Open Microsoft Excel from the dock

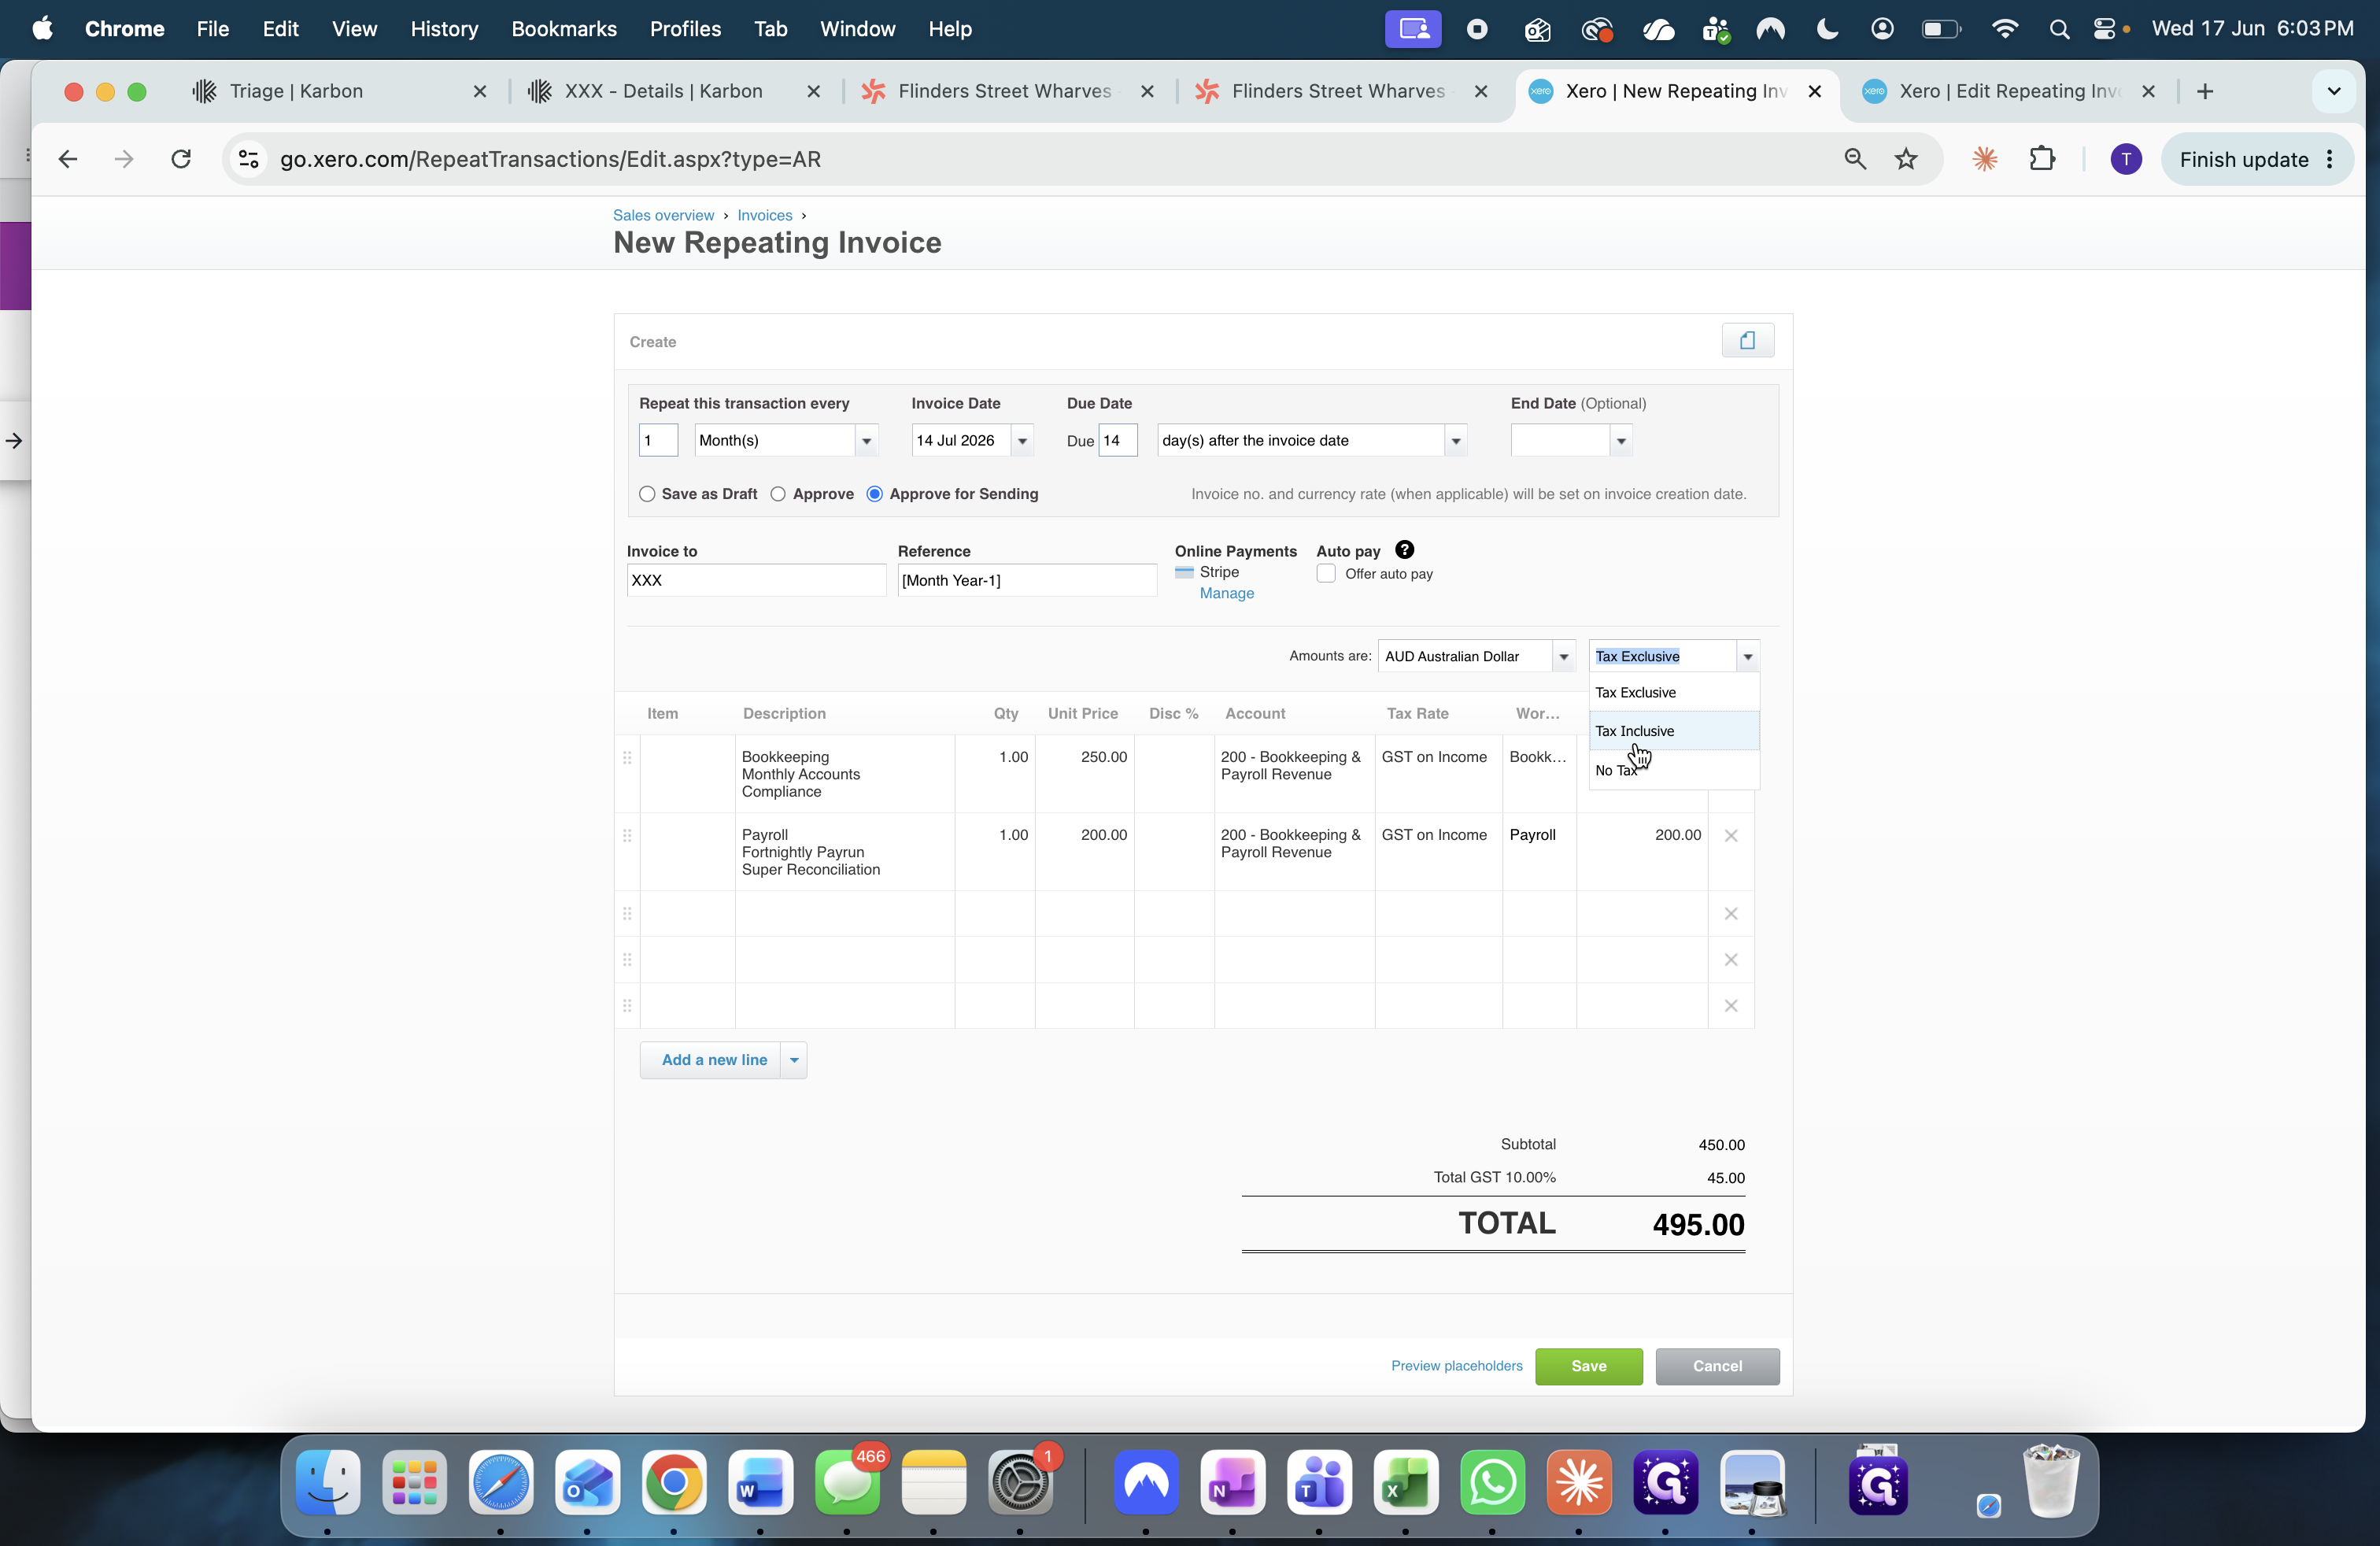[1406, 1482]
